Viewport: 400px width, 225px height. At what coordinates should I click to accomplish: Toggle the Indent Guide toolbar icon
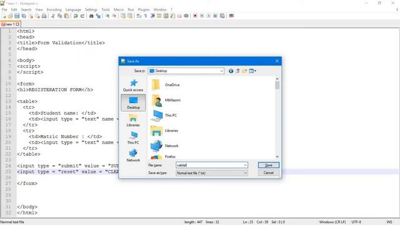coord(152,16)
